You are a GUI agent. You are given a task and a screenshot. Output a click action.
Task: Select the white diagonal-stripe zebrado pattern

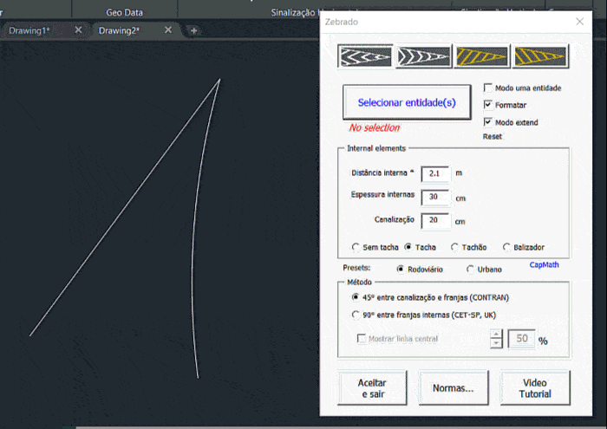(423, 56)
